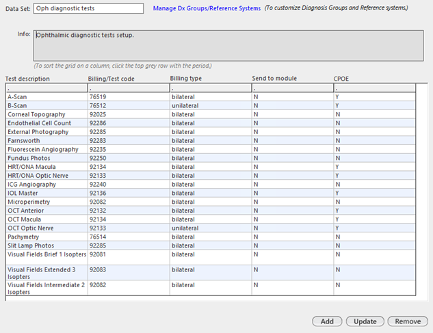Select HRT/ONA Macula row
The width and height of the screenshot is (433, 333).
[211, 167]
